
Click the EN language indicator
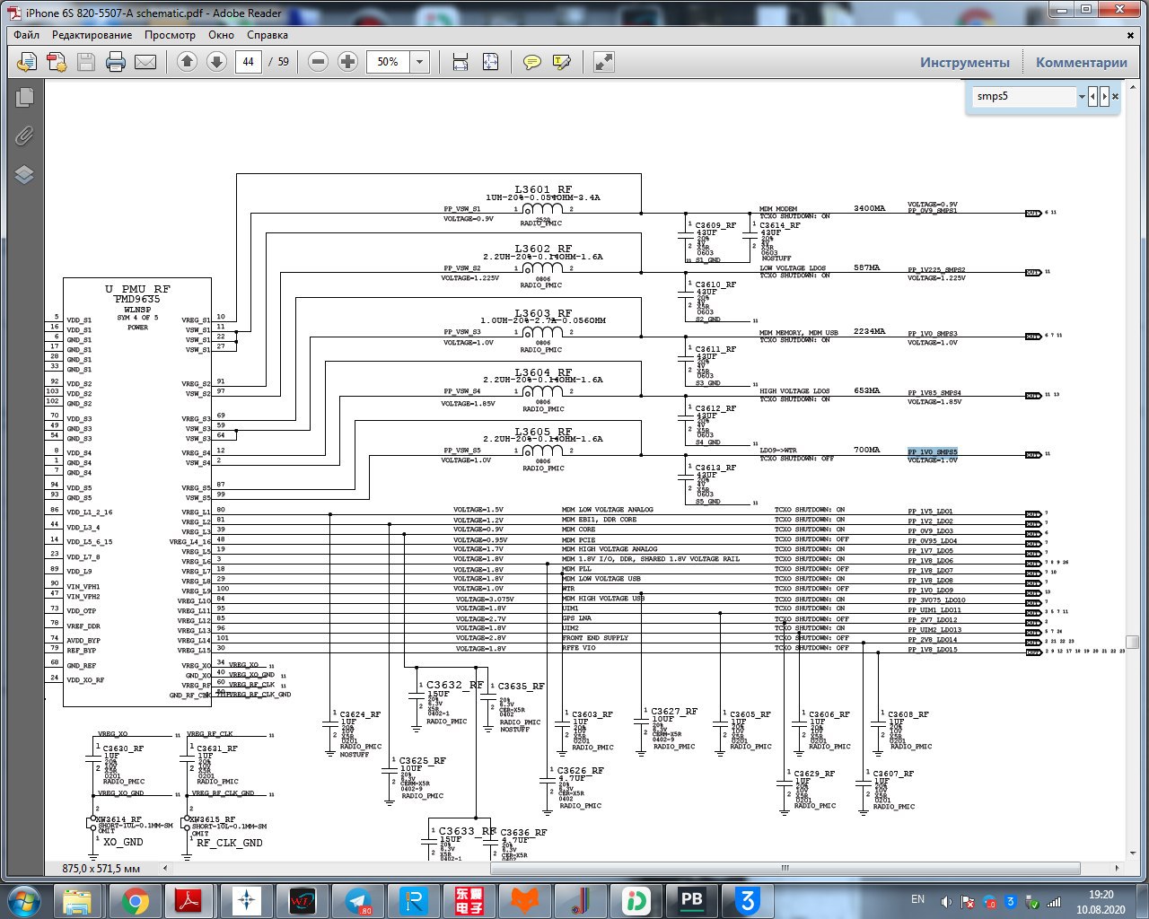pyautogui.click(x=917, y=899)
